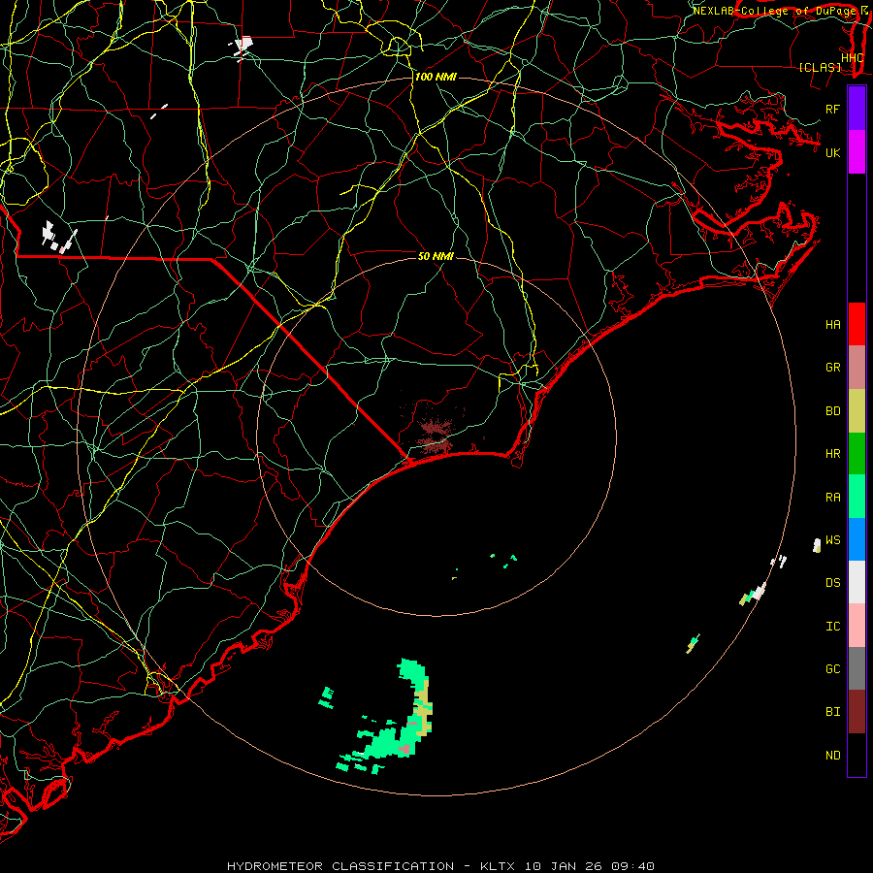Viewport: 873px width, 873px height.
Task: Click the BI dark red legend swatch
Action: [857, 712]
